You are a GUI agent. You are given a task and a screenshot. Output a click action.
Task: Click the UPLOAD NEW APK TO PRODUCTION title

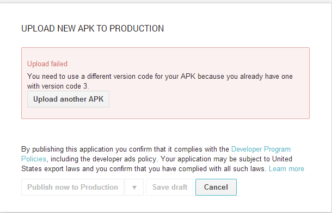(93, 28)
